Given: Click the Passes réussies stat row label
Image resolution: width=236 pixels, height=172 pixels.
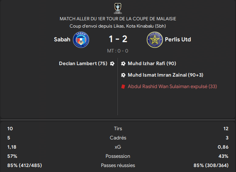Looking at the screenshot, I should click(118, 165).
